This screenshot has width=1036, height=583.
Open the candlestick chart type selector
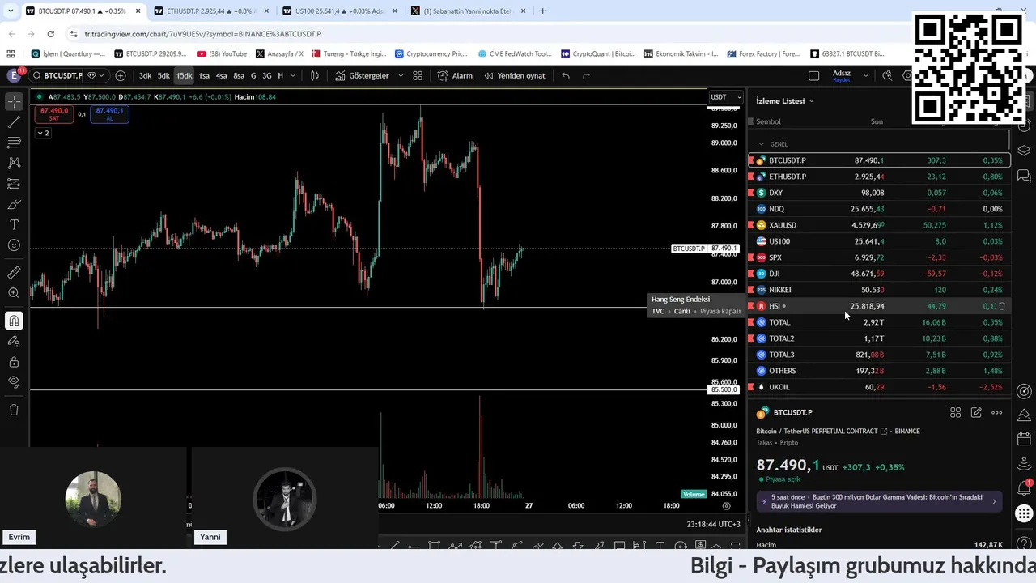tap(315, 75)
